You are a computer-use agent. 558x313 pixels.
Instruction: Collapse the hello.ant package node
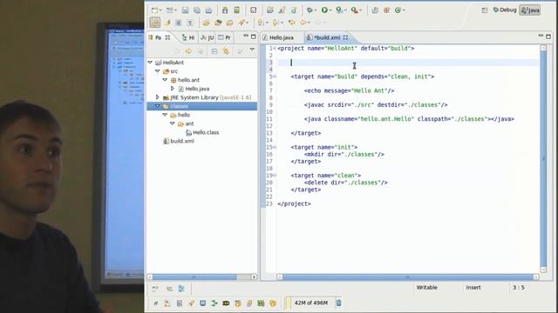(165, 80)
